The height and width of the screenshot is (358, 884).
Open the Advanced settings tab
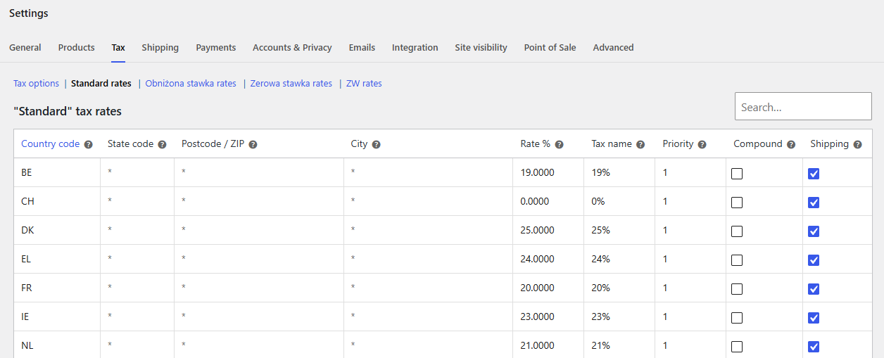(613, 48)
